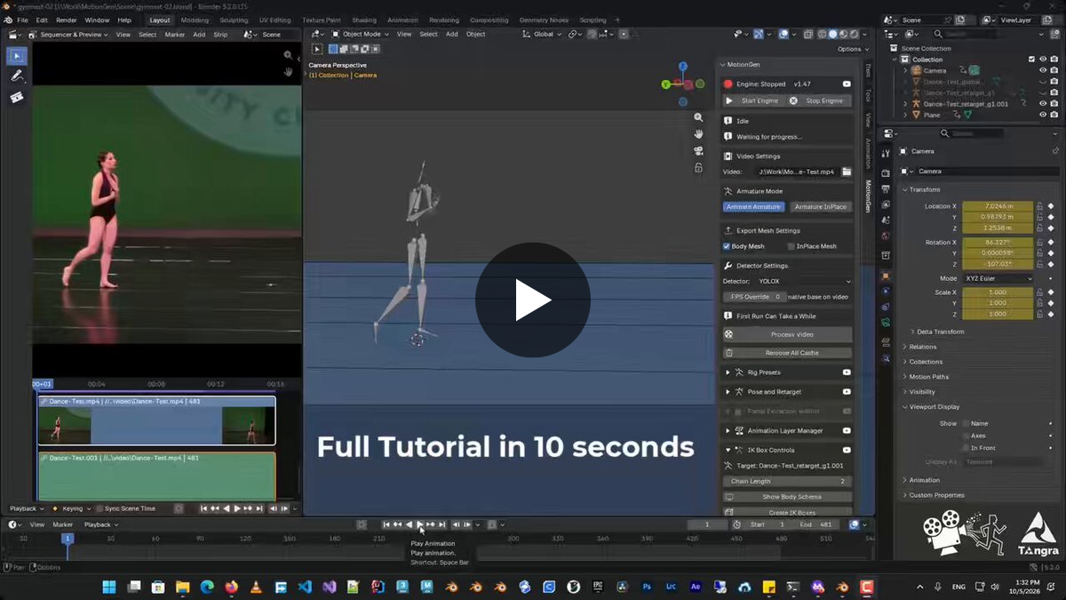This screenshot has height=600, width=1066.
Task: Hide the Plane object in the outliner
Action: click(x=1043, y=115)
